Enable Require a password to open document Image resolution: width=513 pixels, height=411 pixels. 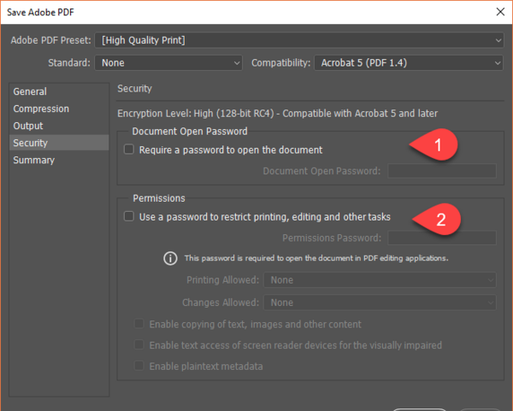point(129,150)
